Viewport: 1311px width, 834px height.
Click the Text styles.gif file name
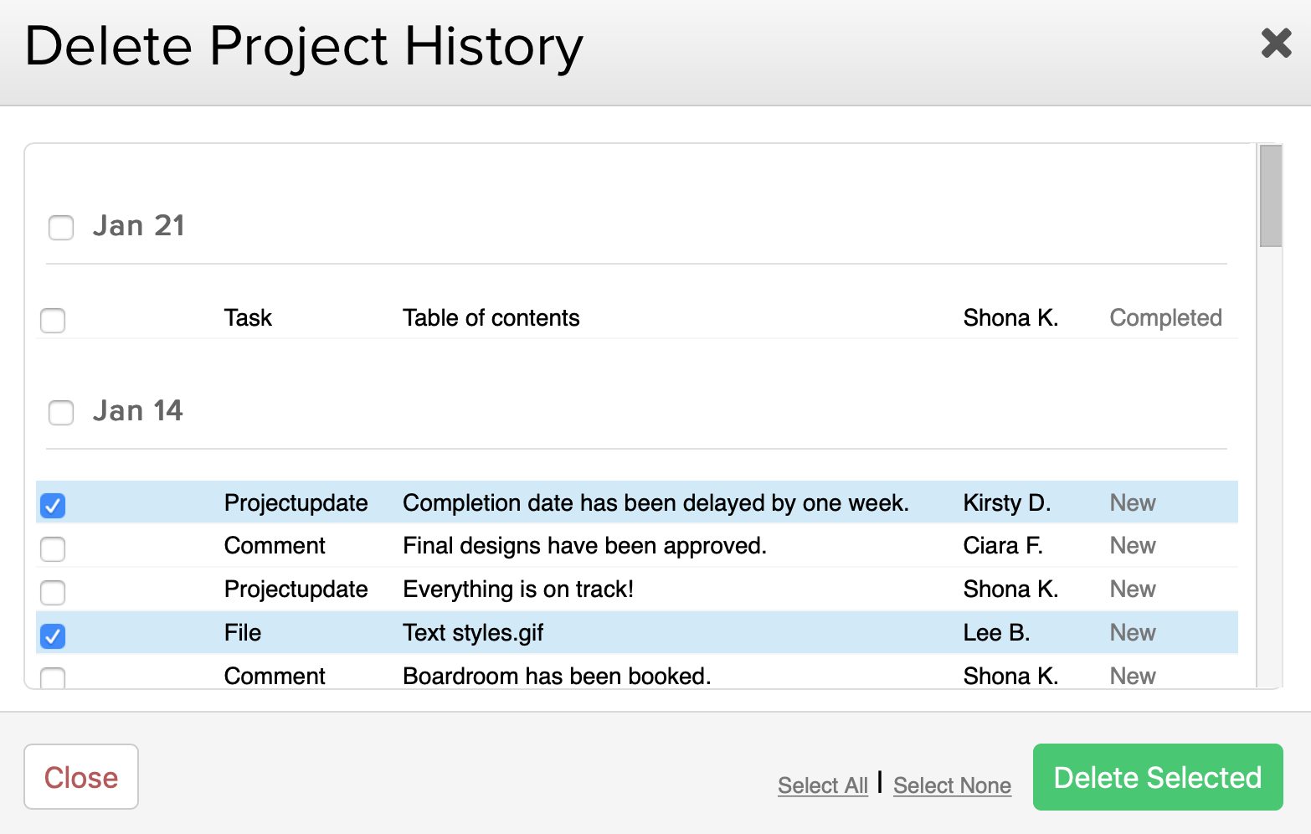(x=473, y=633)
